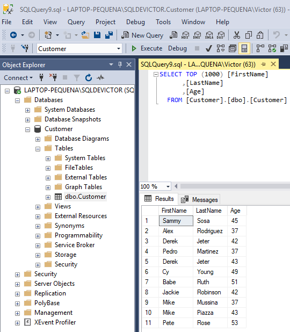Click the Debug toolbar button
This screenshot has width=290, height=332.
177,48
